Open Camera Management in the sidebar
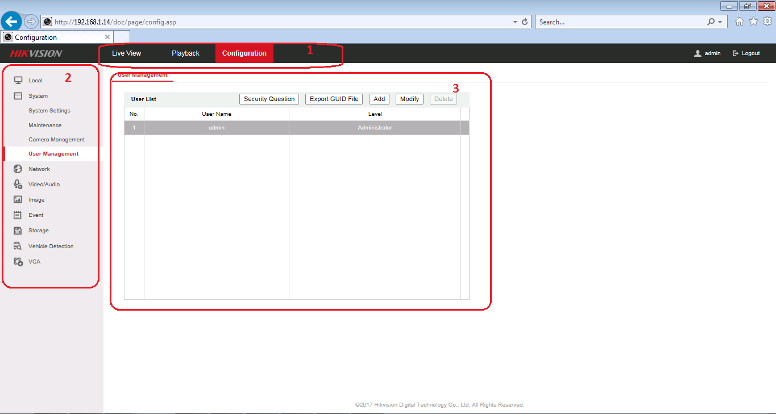Viewport: 776px width, 414px height. point(56,140)
